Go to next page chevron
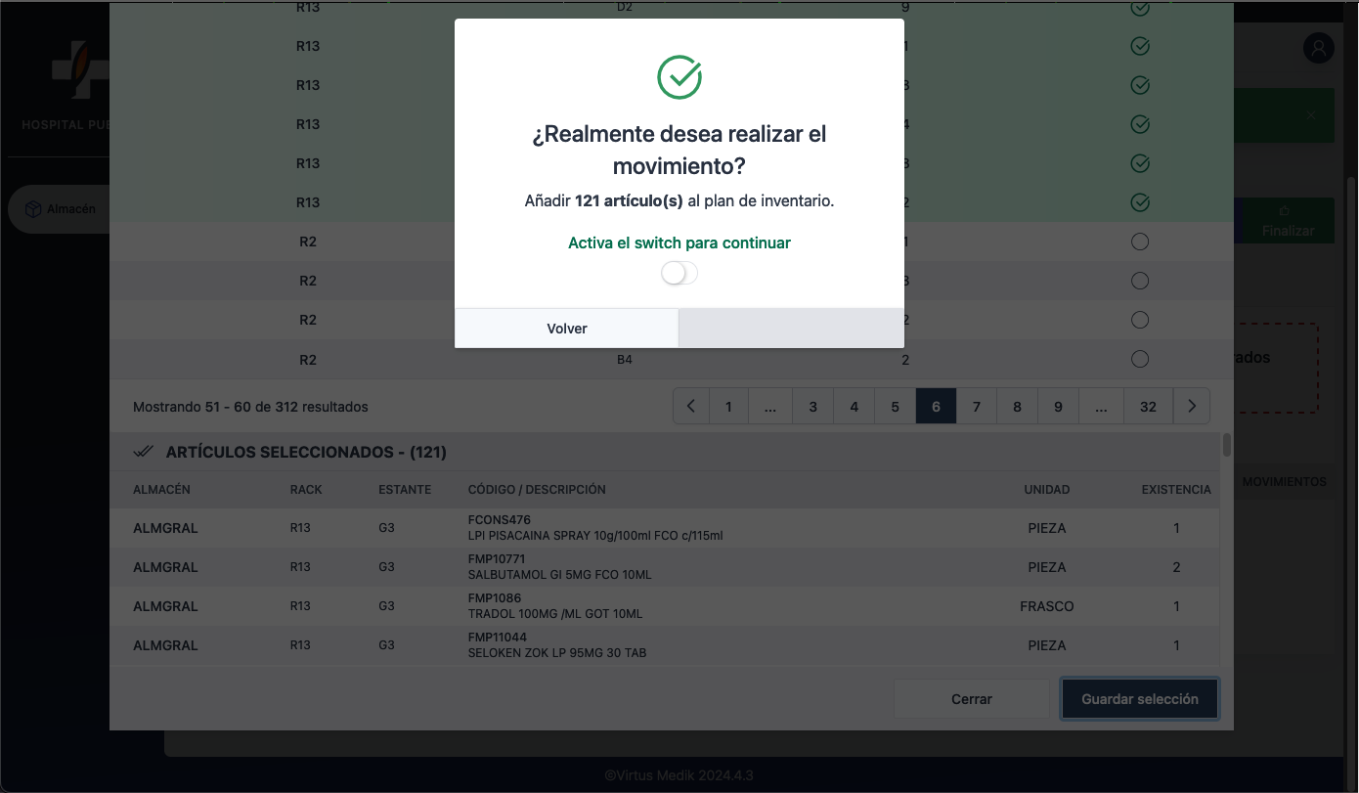This screenshot has height=793, width=1359. point(1191,407)
